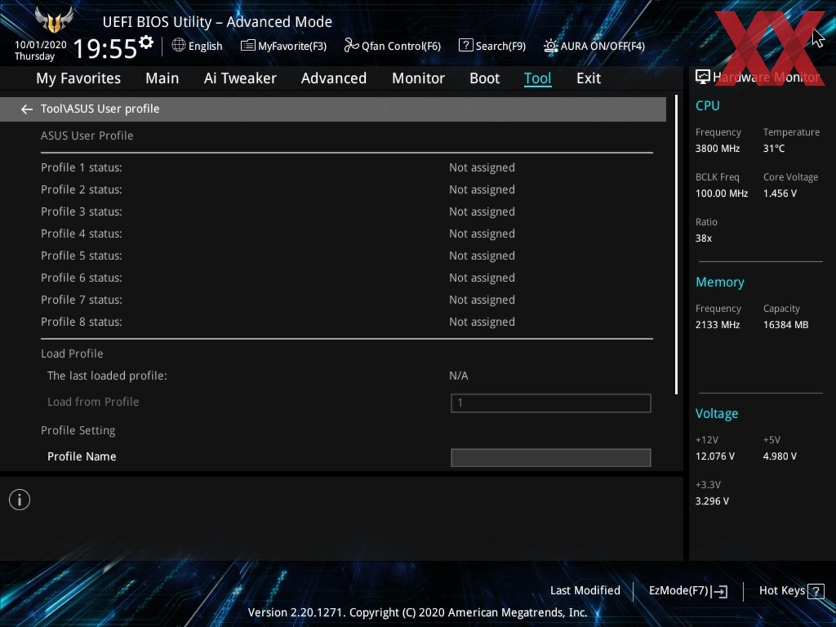
Task: Open the Monitor tab
Action: tap(418, 78)
